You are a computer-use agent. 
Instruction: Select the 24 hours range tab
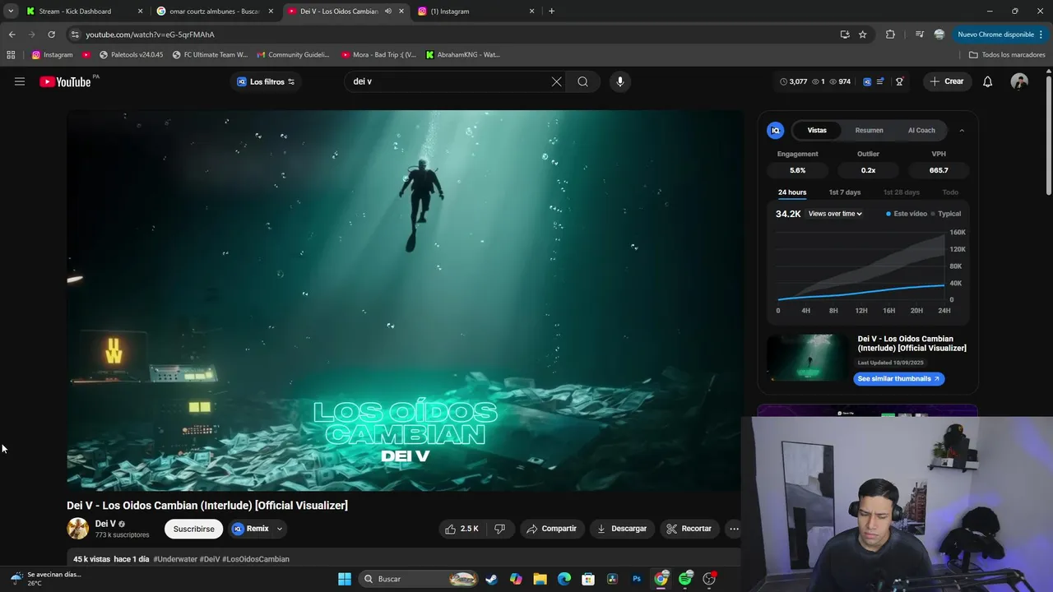coord(792,192)
